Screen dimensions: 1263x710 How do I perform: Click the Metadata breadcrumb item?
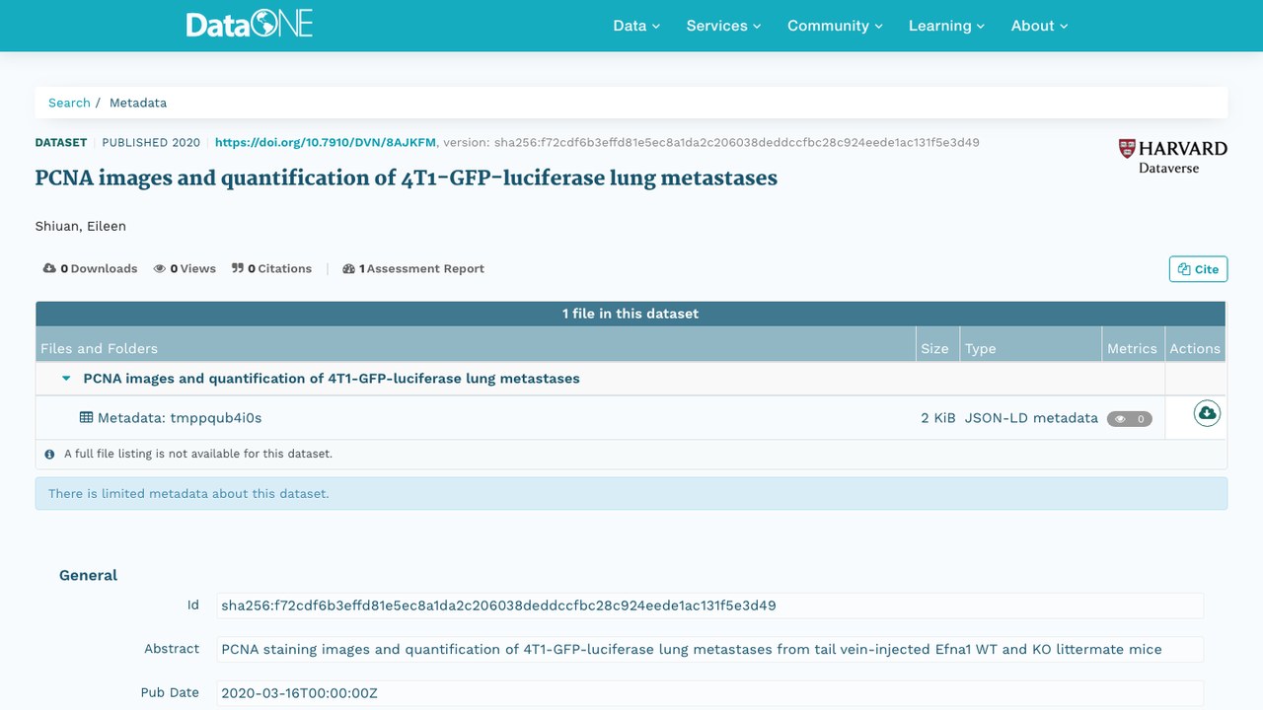pos(138,103)
